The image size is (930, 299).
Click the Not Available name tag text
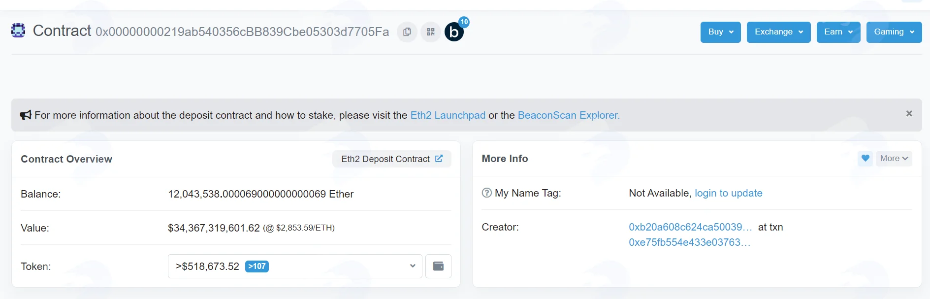pos(660,193)
